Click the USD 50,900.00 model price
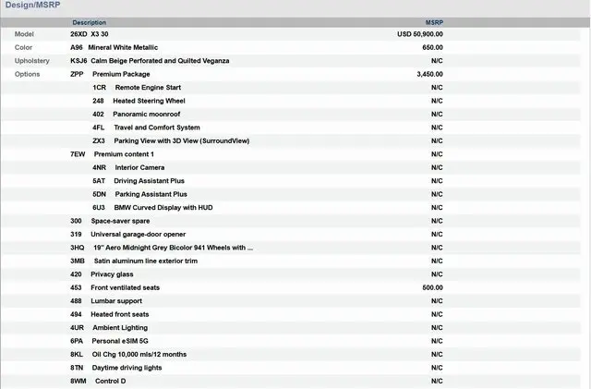The width and height of the screenshot is (591, 389). pyautogui.click(x=420, y=34)
